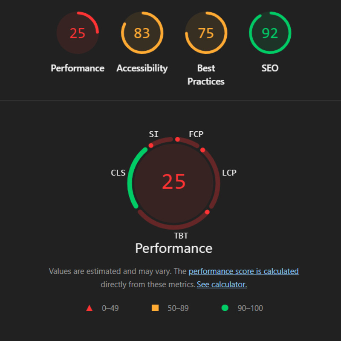The width and height of the screenshot is (341, 341).
Task: Open the SEO gauge showing 92
Action: click(x=270, y=33)
